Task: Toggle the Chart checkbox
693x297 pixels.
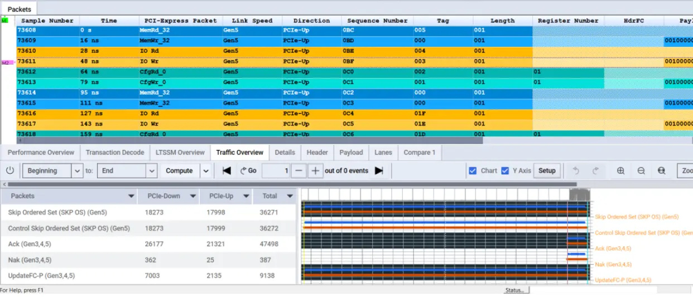Action: [x=473, y=171]
